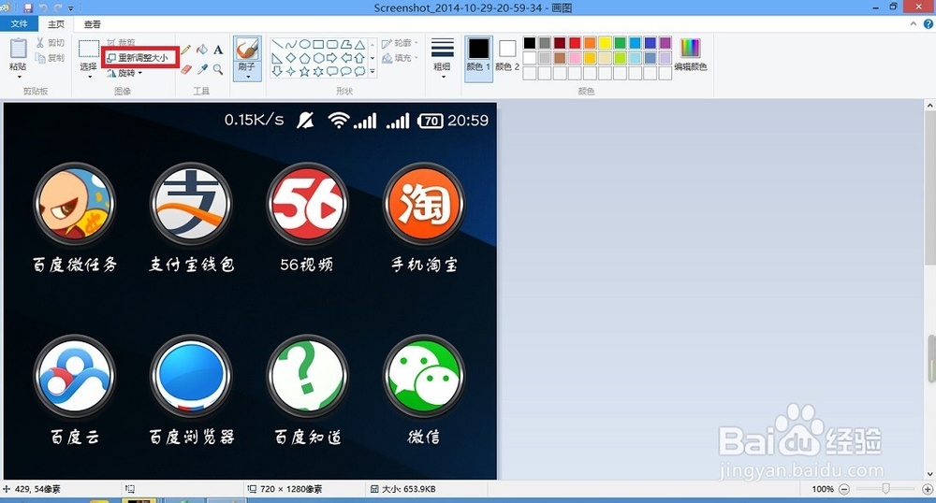This screenshot has width=936, height=503.
Task: Choose the Down arrow shape
Action: [x=277, y=71]
